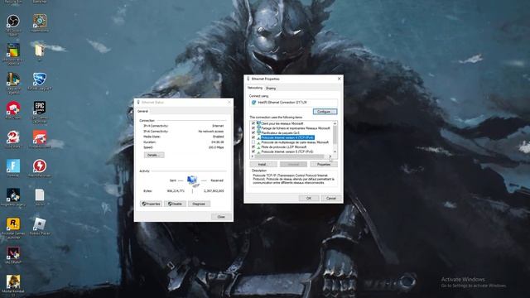Close the Ethernet Properties window
This screenshot has height=298, width=530.
pos(340,79)
